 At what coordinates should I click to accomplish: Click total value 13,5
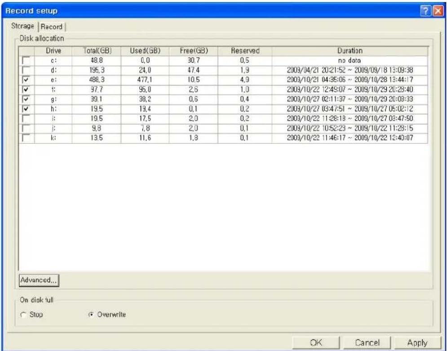[x=97, y=138]
